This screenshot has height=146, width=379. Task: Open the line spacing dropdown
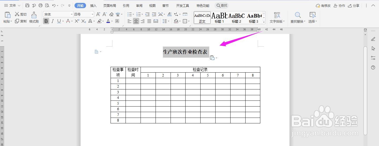[169, 21]
